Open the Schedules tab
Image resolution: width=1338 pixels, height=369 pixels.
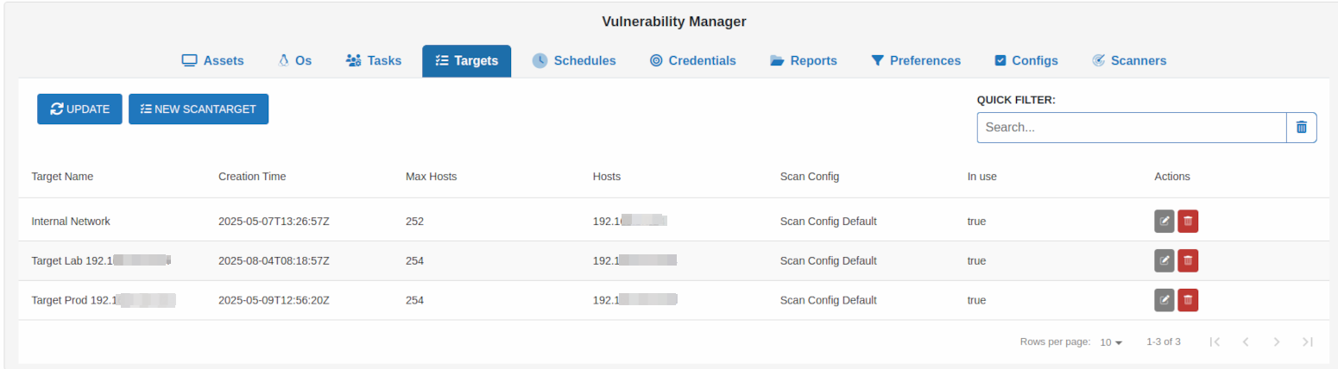574,61
